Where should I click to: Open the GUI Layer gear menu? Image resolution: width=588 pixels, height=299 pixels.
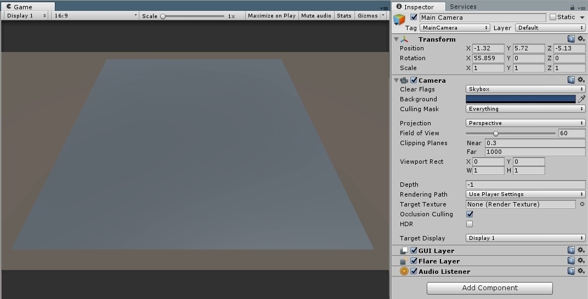581,250
